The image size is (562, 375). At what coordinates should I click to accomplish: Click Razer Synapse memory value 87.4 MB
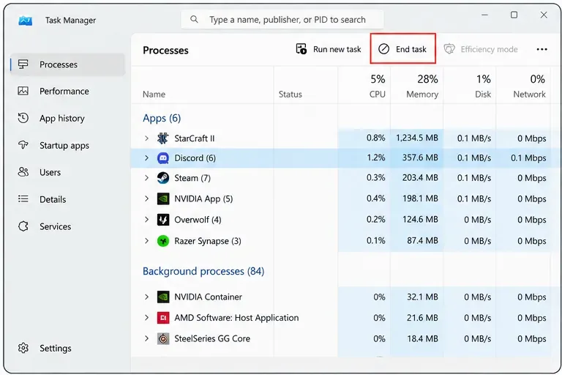tap(422, 241)
